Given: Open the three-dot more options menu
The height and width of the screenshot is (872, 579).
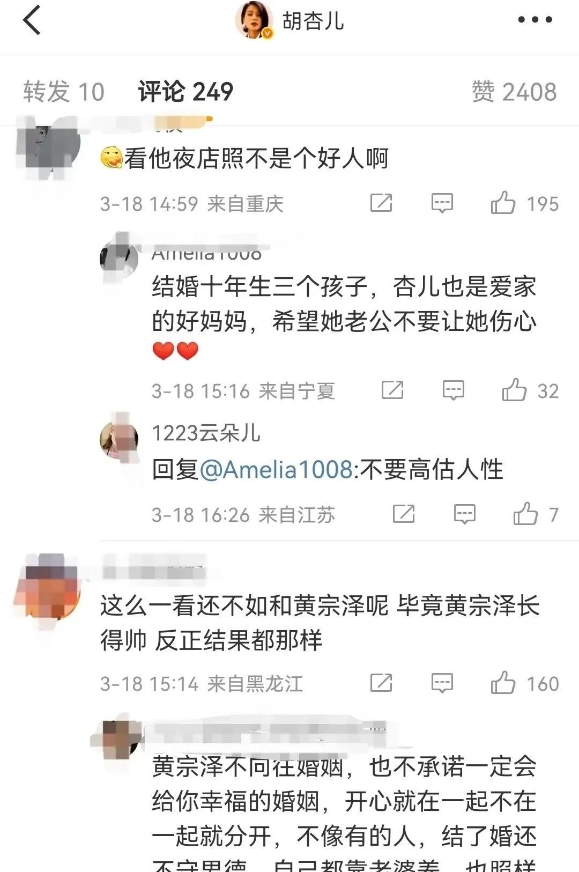Looking at the screenshot, I should click(x=535, y=20).
